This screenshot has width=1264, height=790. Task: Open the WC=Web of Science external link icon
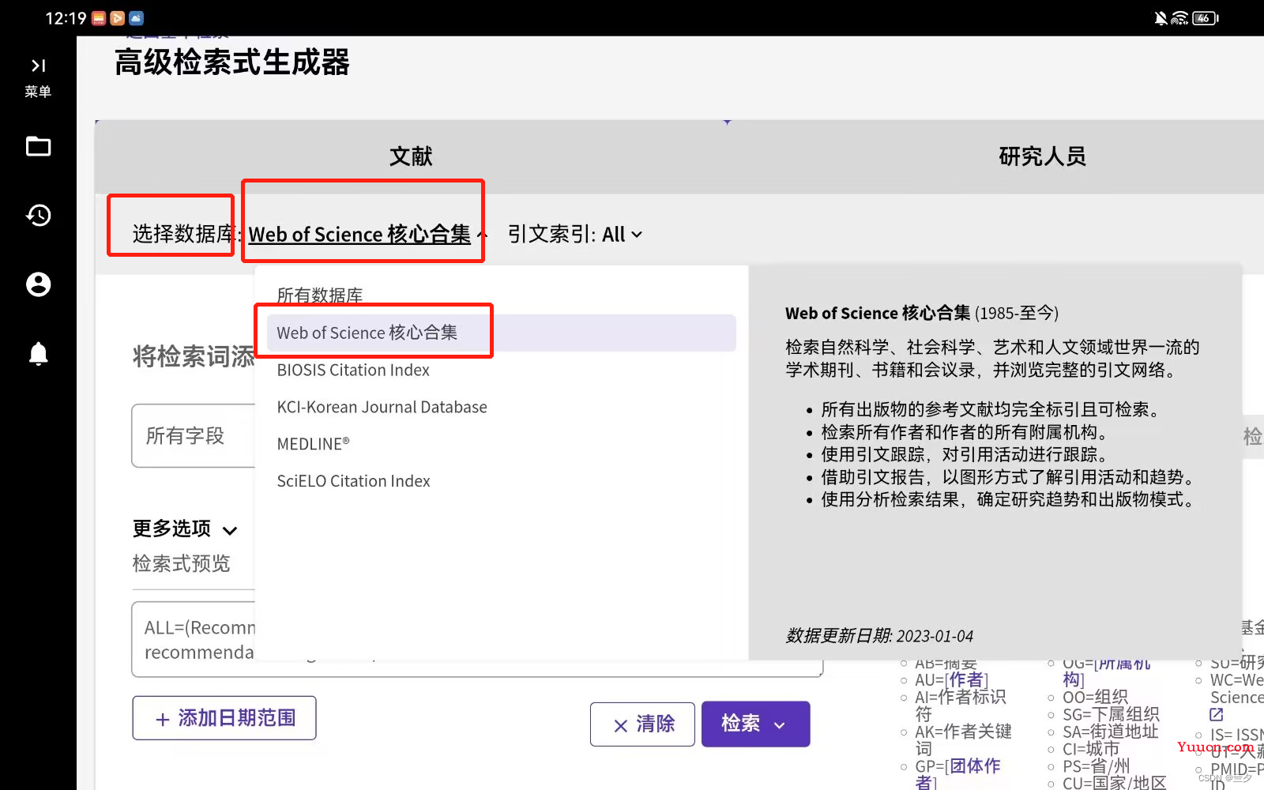1217,714
